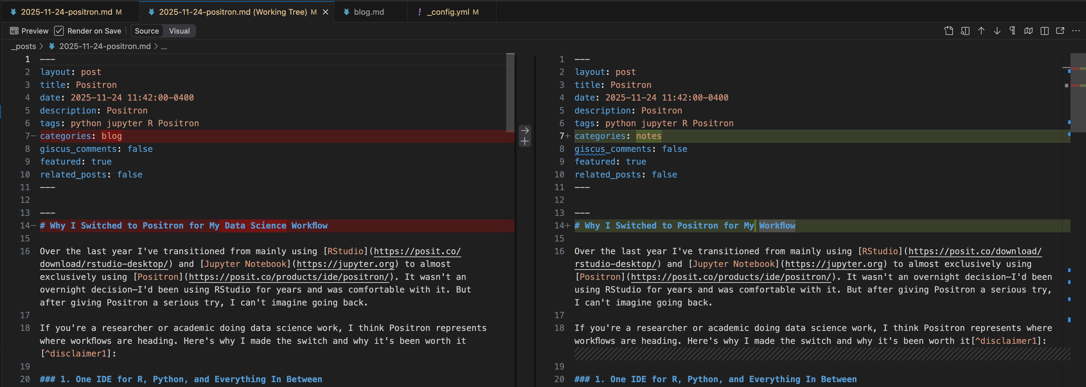The width and height of the screenshot is (1086, 387).
Task: Click the outline map icon in the toolbar
Action: click(x=1029, y=31)
